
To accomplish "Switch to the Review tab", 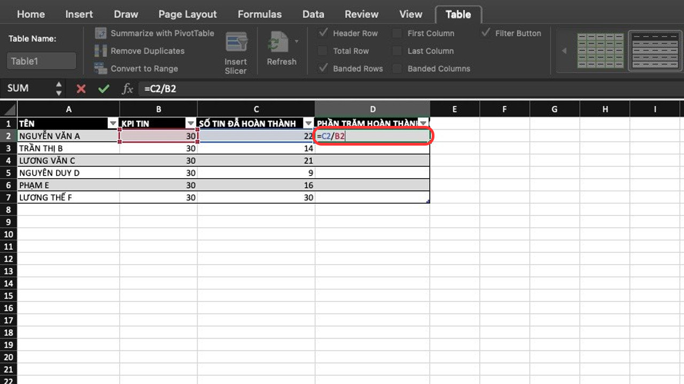I will pyautogui.click(x=362, y=14).
